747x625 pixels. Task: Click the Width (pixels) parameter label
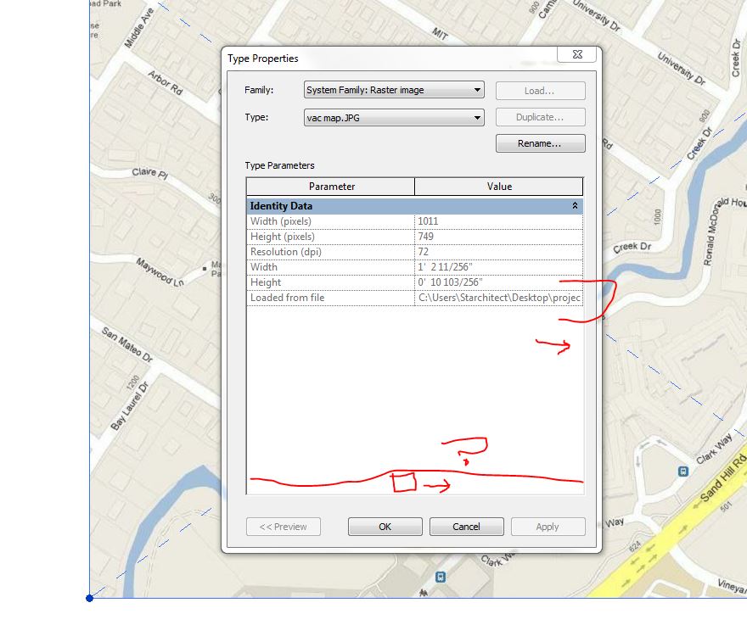pyautogui.click(x=281, y=221)
